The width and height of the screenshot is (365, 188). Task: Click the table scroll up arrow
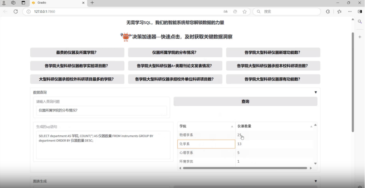[315, 125]
